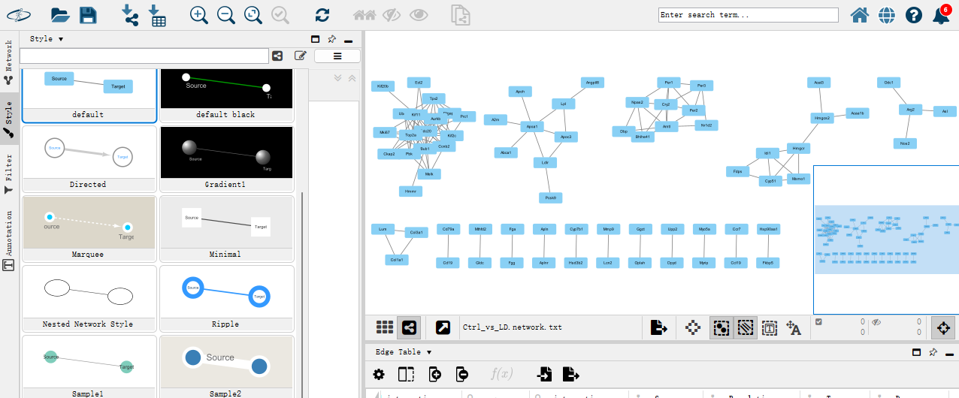Open the notifications bell
Screen dimensions: 959x398
(x=940, y=15)
